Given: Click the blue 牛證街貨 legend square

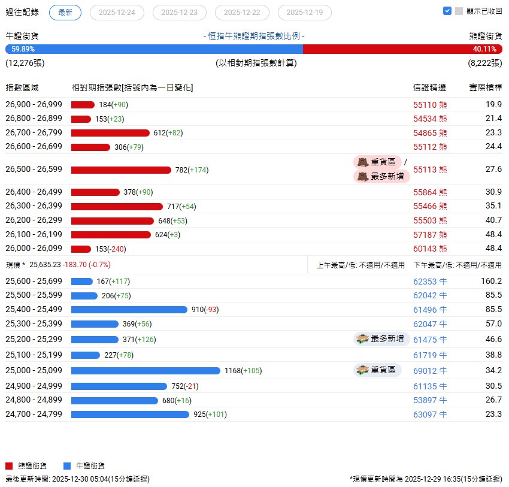Looking at the screenshot, I should 67,464.
